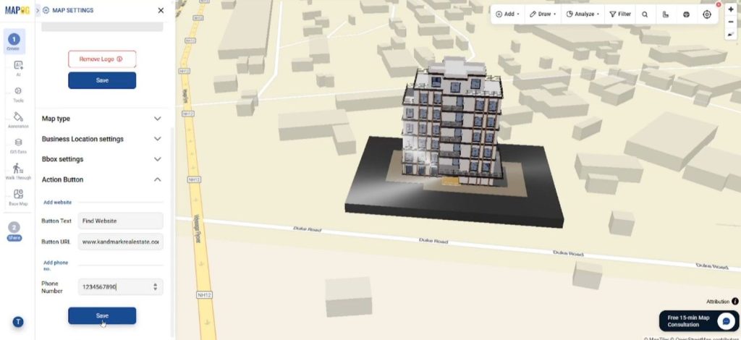Save the Action Button settings
Screen dimensions: 741x340
[102, 316]
